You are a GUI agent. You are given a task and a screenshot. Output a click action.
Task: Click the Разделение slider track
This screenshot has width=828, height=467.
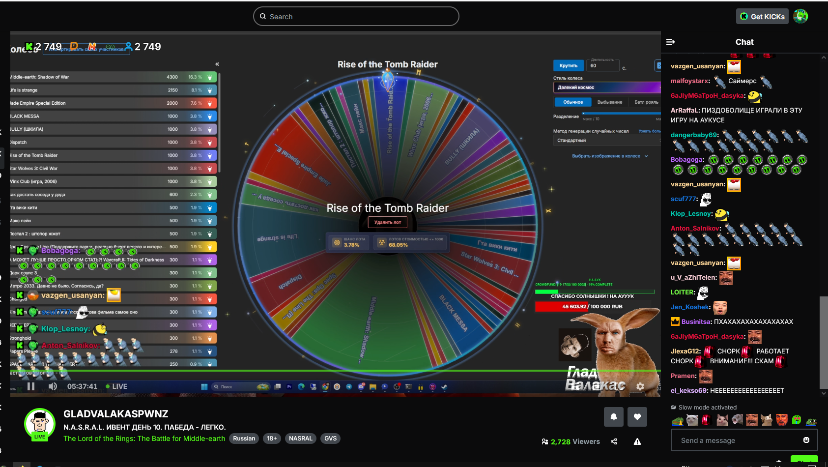(621, 114)
